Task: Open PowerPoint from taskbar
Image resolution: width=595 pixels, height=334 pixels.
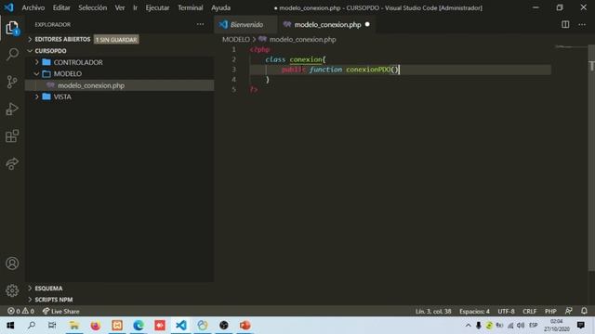Action: point(245,326)
